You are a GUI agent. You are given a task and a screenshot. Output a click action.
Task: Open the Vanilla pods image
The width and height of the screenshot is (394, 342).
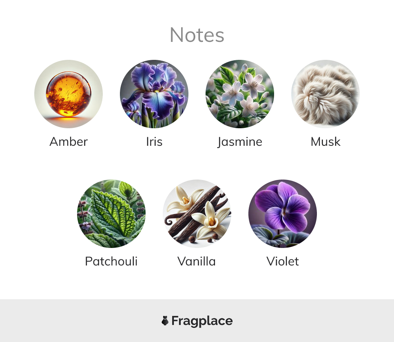197,213
